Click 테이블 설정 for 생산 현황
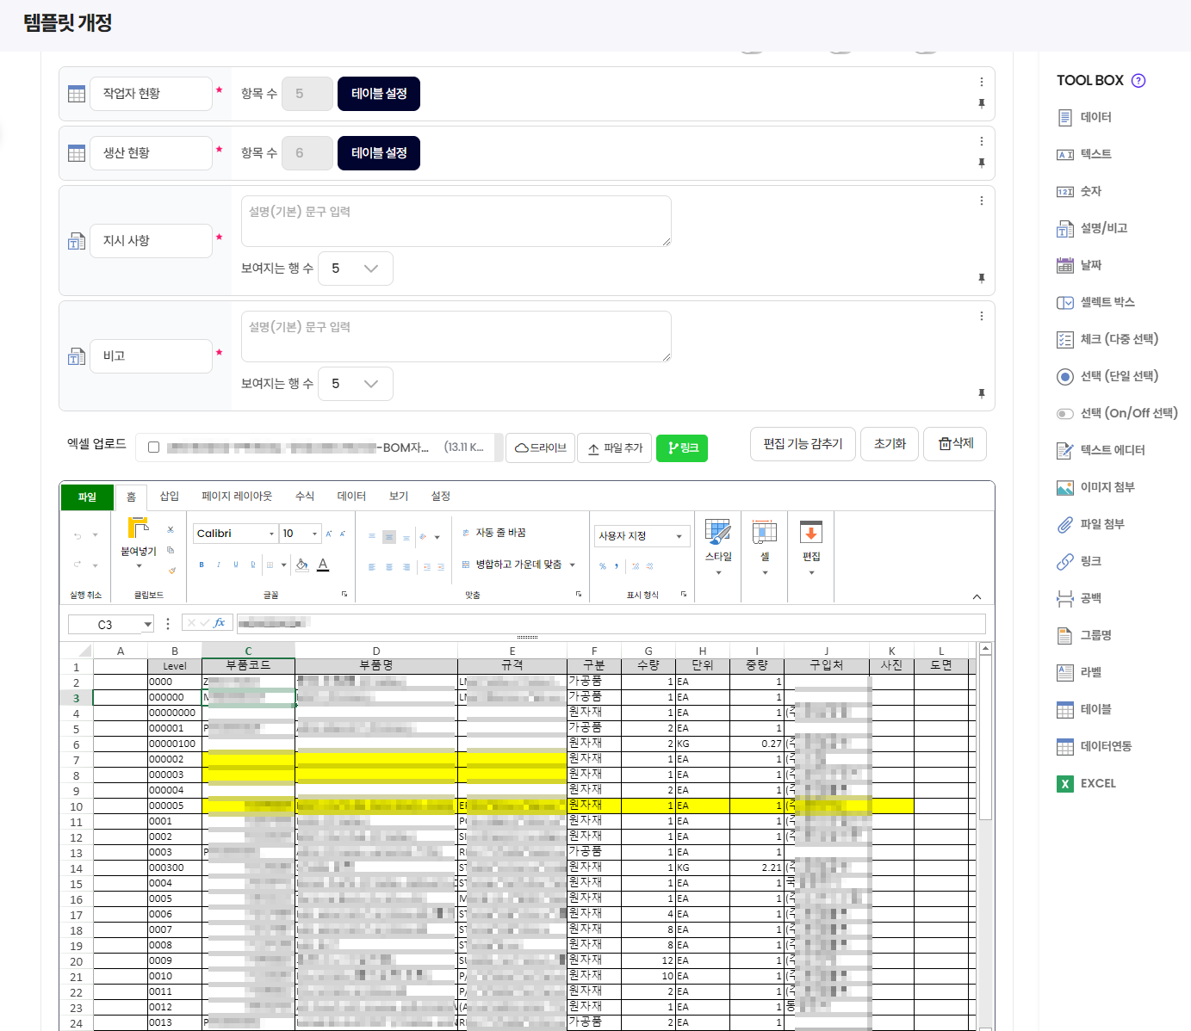 379,153
